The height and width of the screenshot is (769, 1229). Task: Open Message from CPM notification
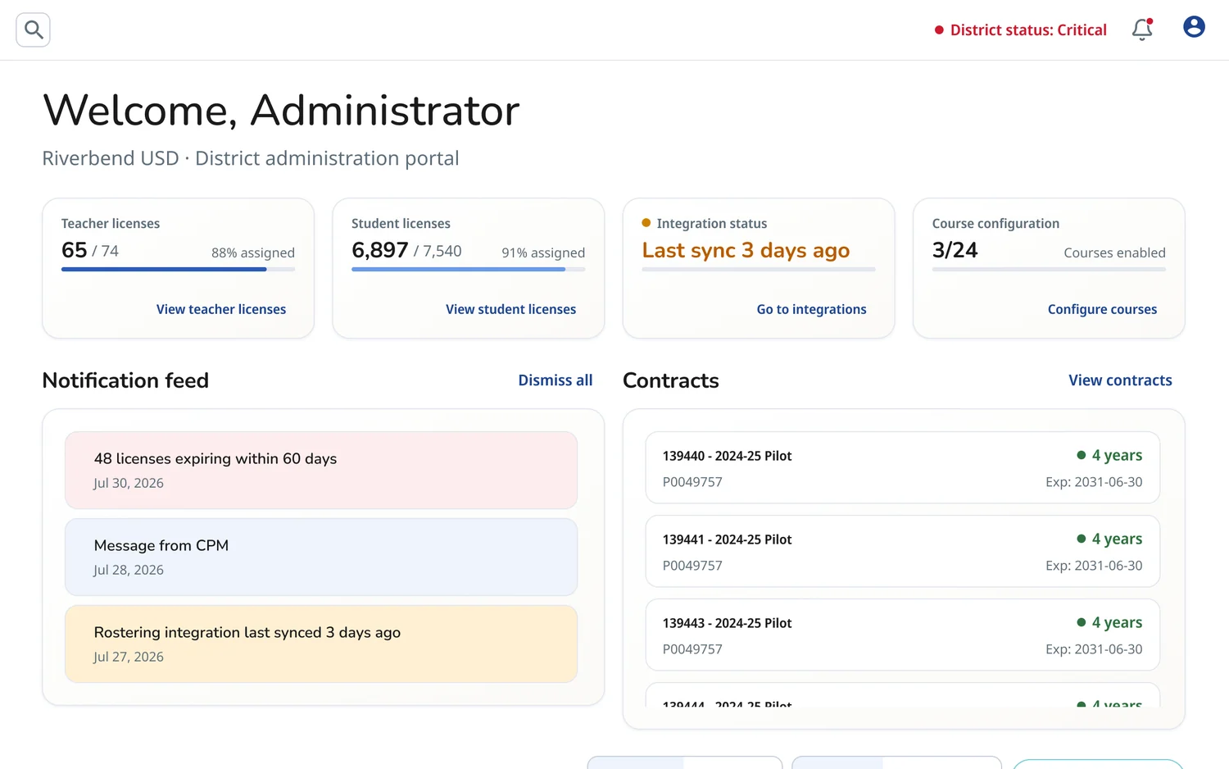pyautogui.click(x=321, y=557)
